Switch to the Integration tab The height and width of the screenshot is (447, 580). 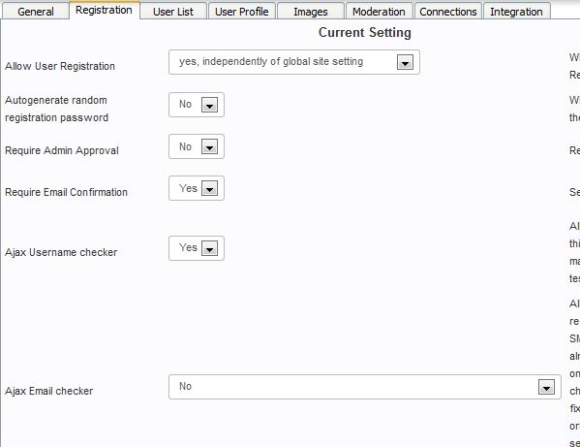[516, 11]
